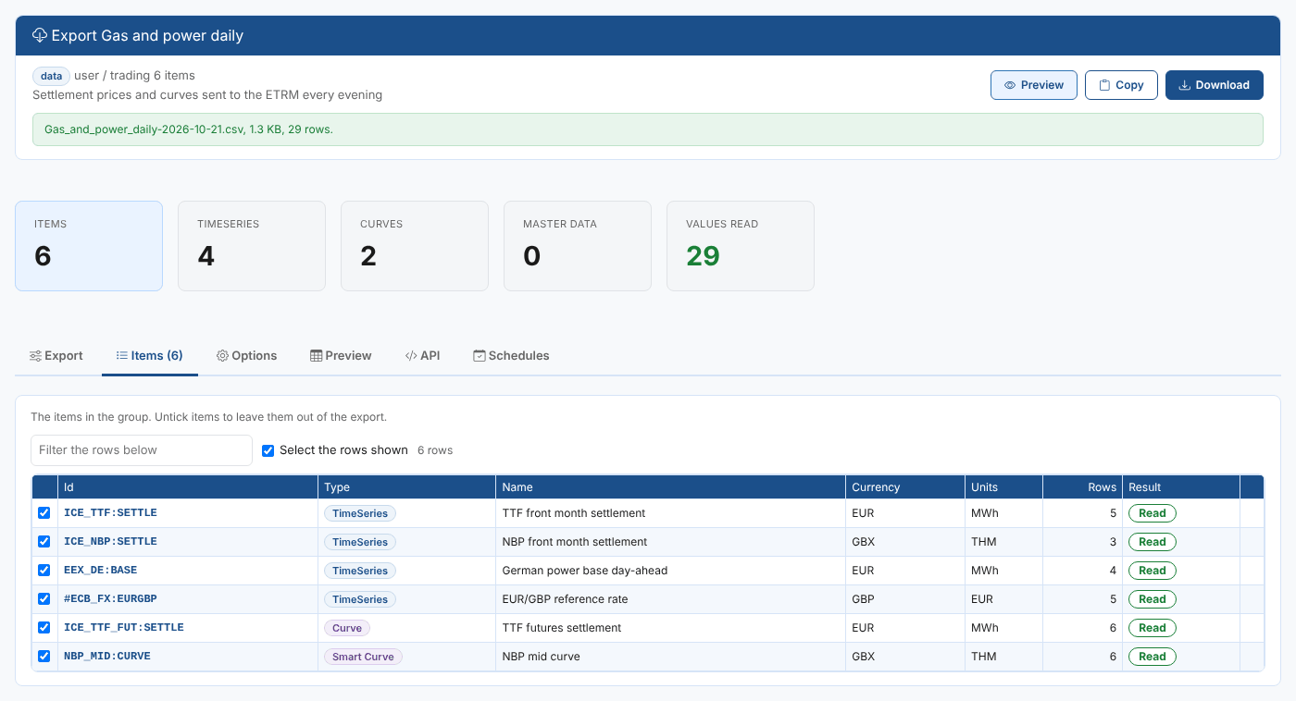
Task: Select the Master Data summary card
Action: click(x=578, y=246)
